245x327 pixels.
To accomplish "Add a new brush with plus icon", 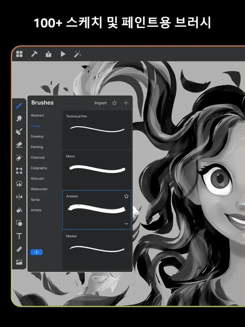I will coord(126,103).
